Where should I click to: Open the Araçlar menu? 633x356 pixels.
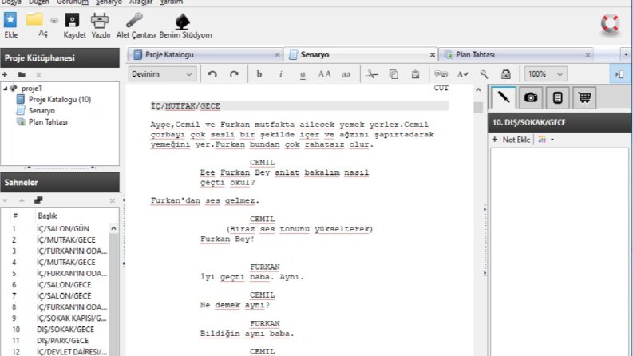tap(141, 2)
